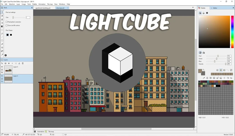
Task: Select the Stamp tool
Action: (x=2, y=19)
